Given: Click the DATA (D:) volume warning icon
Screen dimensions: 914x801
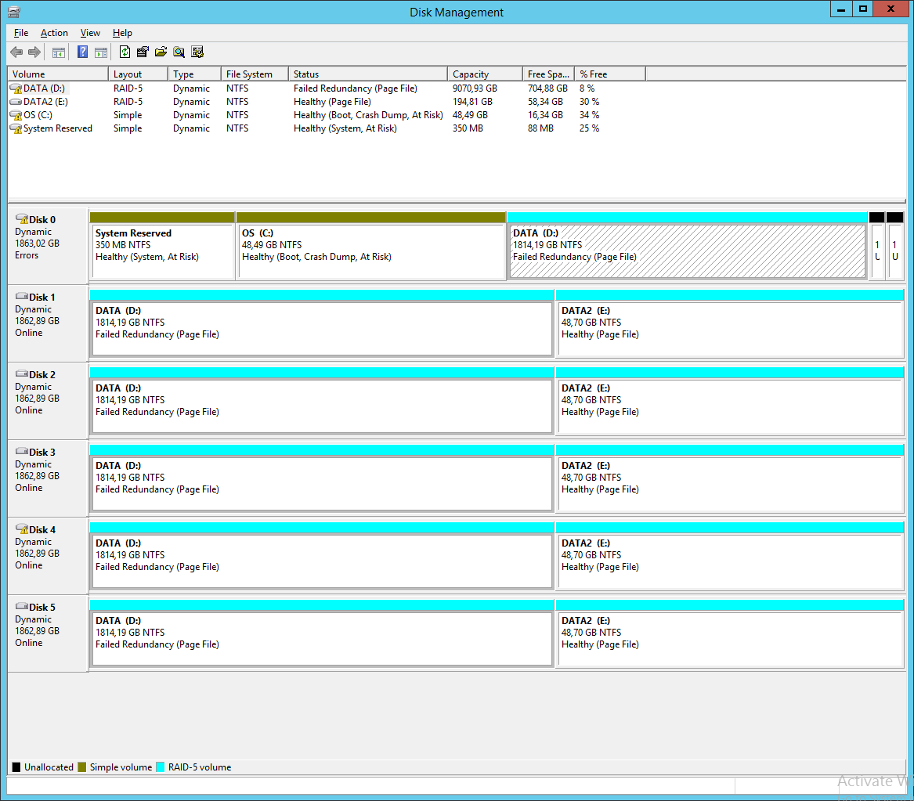Looking at the screenshot, I should pos(16,88).
